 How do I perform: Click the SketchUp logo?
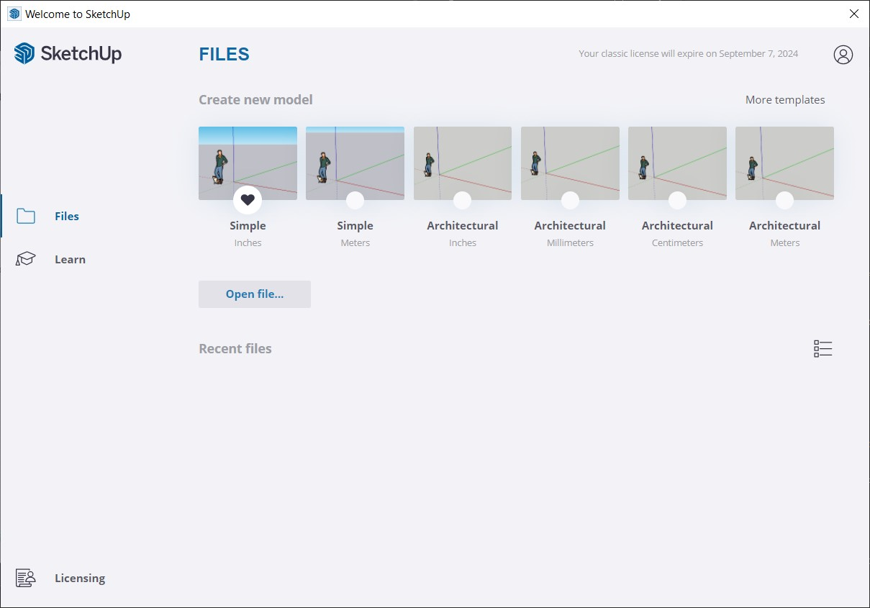(67, 53)
